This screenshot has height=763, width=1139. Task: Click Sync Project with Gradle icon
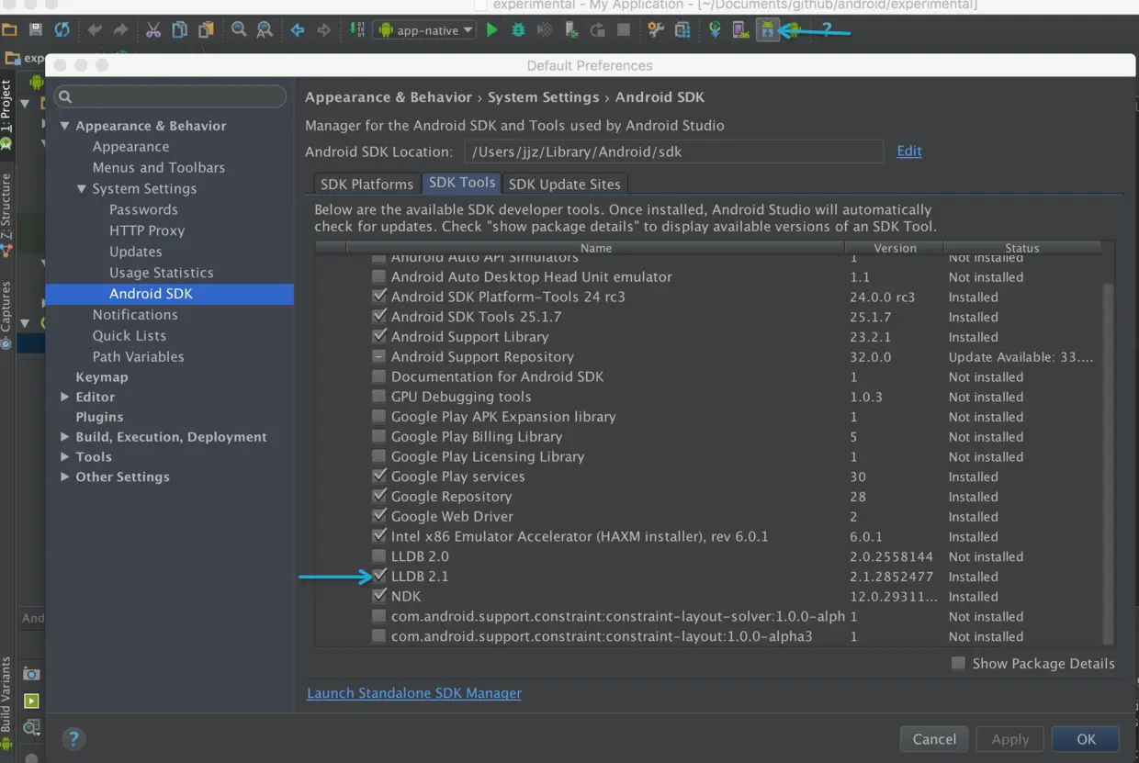(x=715, y=30)
